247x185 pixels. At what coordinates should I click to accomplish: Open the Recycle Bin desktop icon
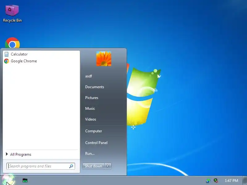12,13
